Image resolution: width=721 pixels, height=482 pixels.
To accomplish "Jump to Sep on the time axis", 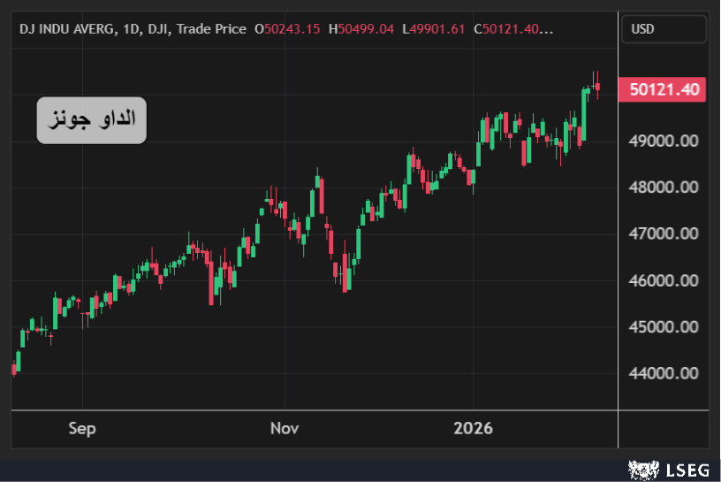I will tap(82, 429).
